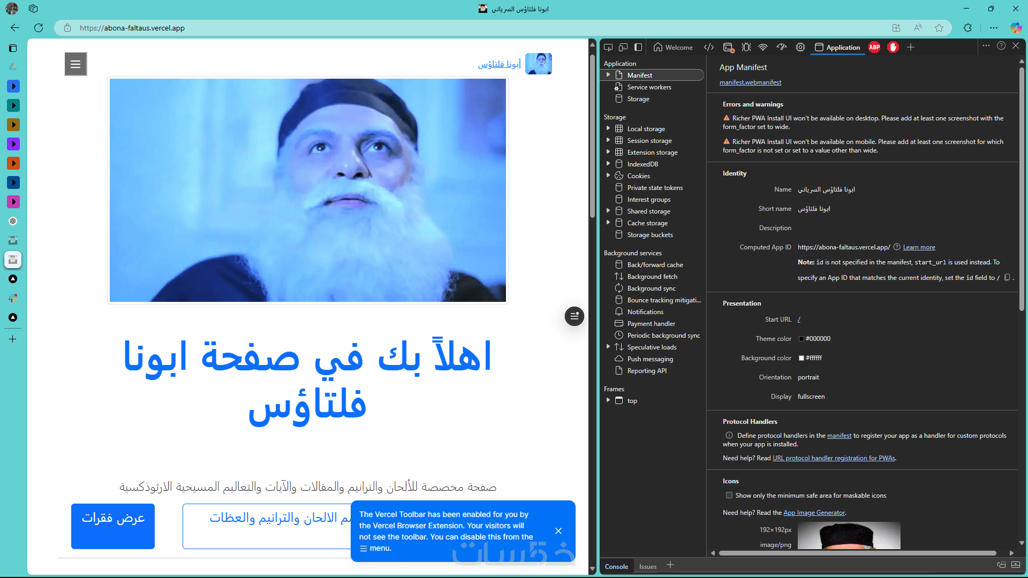Open the Sources bug icon

pos(746,47)
